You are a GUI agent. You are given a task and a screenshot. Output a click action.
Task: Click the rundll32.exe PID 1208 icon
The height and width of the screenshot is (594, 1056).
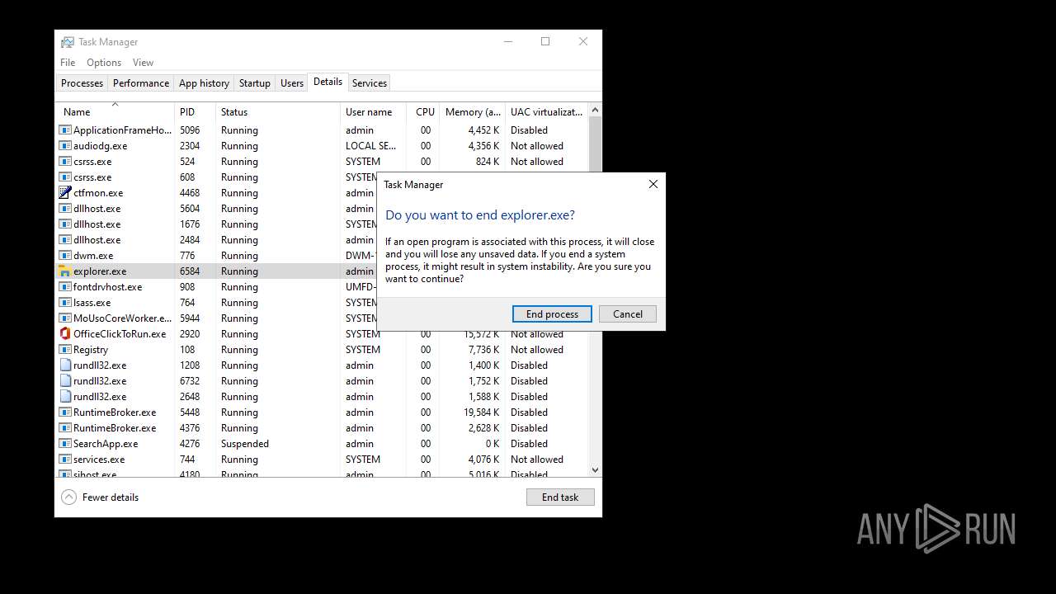[65, 365]
